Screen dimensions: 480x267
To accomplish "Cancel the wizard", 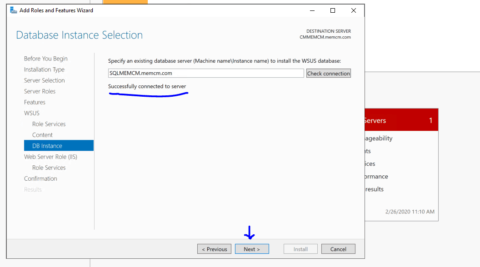I will 338,249.
